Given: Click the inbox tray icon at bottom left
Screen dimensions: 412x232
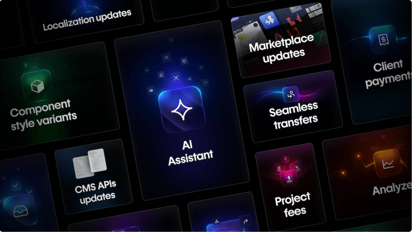Looking at the screenshot, I should click(x=20, y=211).
